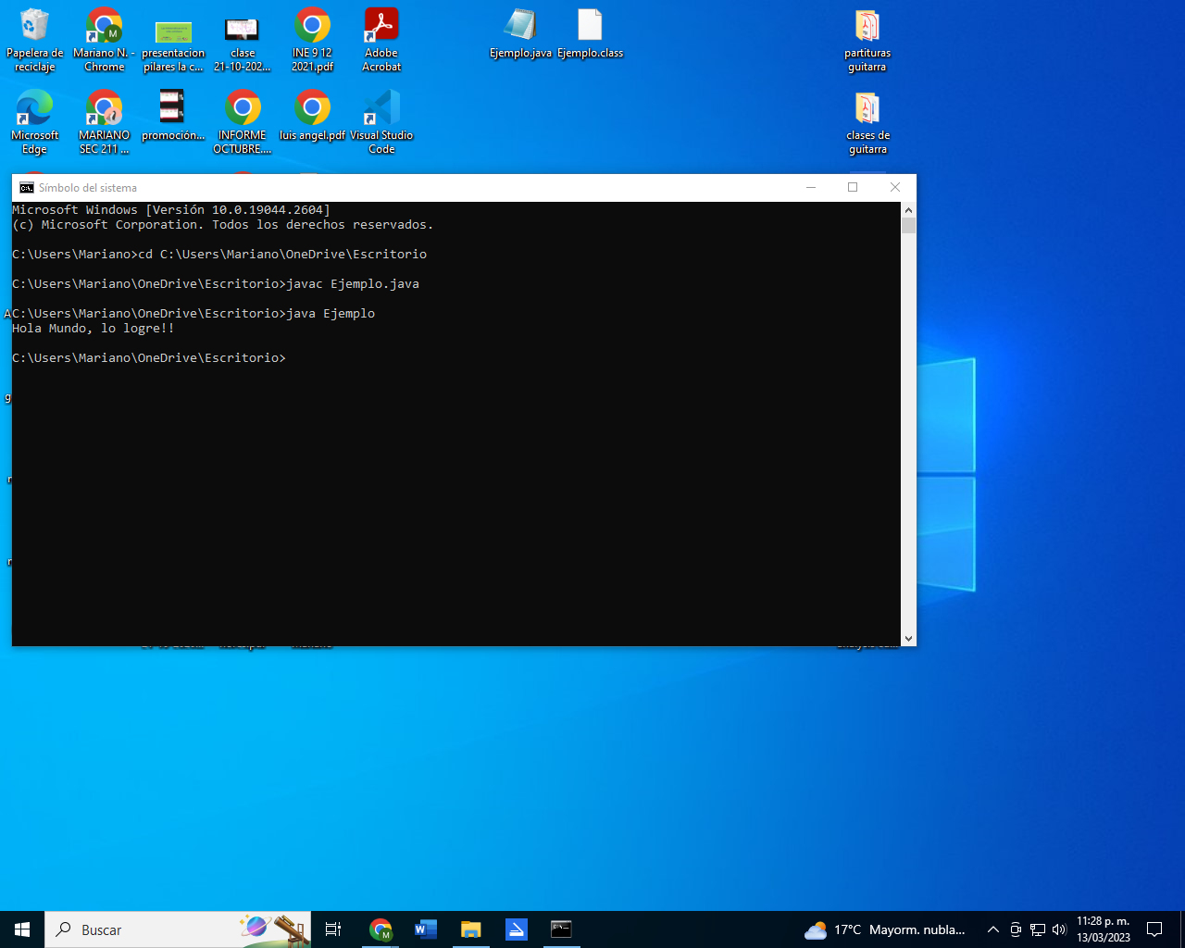Close the Símbolo del sistema window
This screenshot has width=1185, height=948.
(x=895, y=187)
